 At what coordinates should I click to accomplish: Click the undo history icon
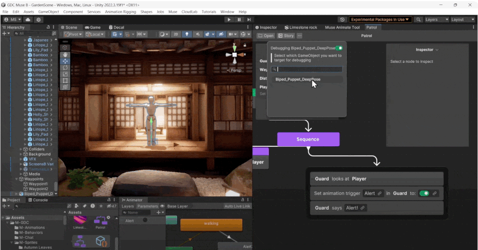pos(342,20)
